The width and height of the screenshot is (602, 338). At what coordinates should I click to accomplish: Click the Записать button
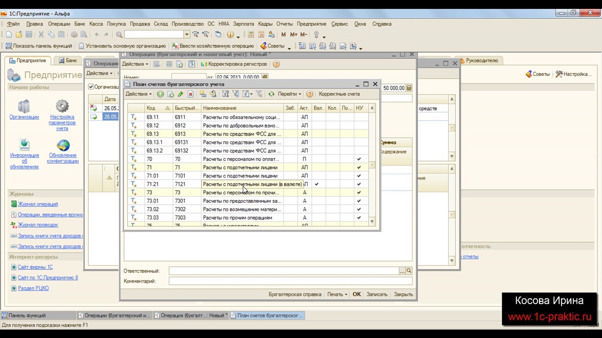(377, 294)
